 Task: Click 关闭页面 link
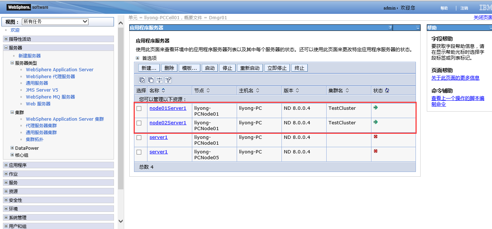point(483,17)
